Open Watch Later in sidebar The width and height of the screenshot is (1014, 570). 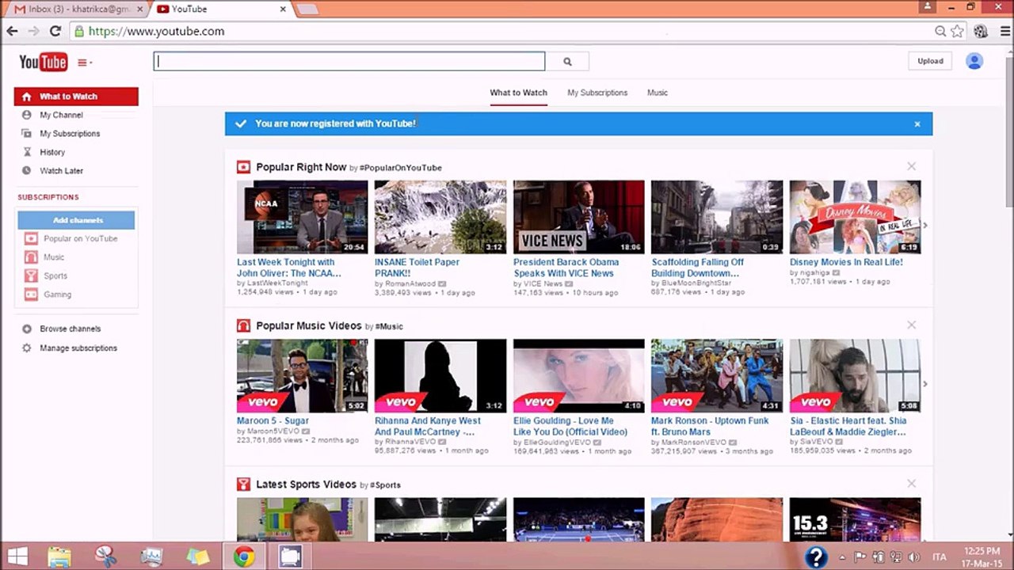point(61,171)
